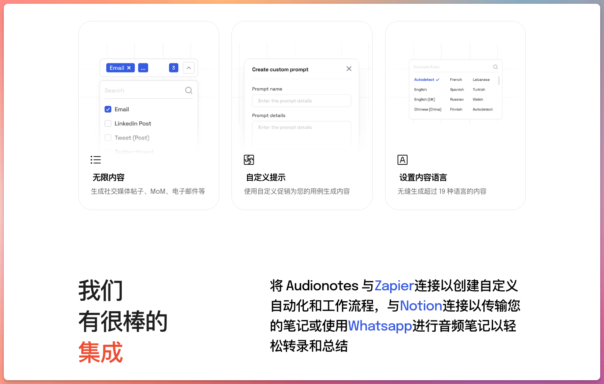The height and width of the screenshot is (384, 604).
Task: Remove the Email chip via its × icon
Action: pos(129,67)
